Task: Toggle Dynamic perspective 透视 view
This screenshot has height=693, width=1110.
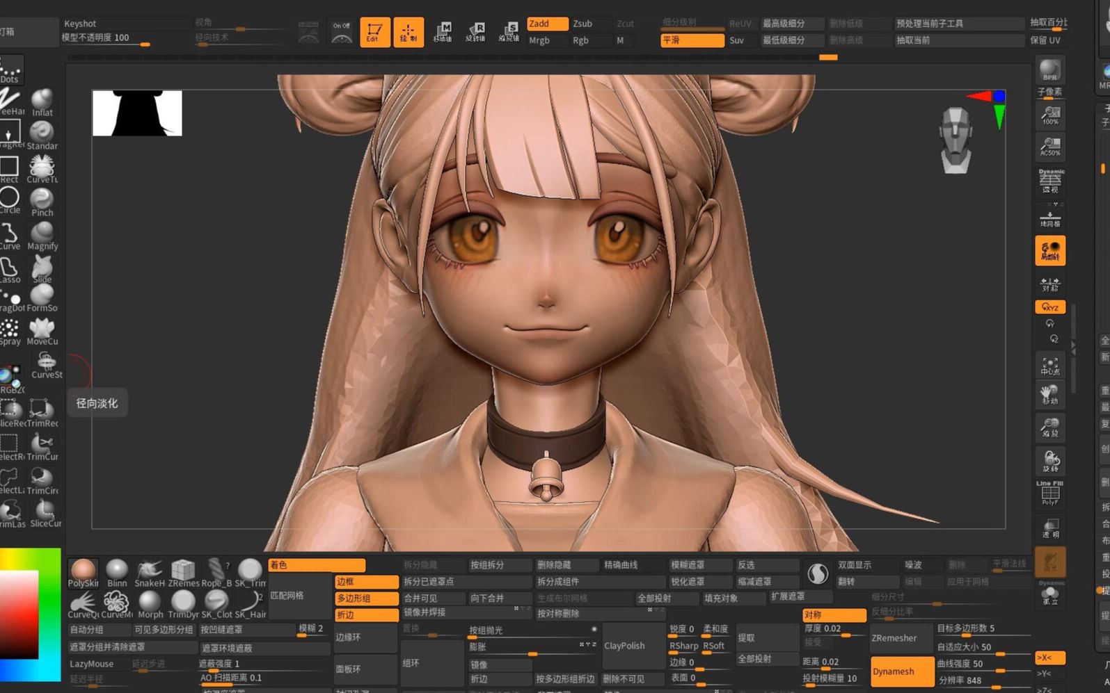Action: tap(1050, 181)
